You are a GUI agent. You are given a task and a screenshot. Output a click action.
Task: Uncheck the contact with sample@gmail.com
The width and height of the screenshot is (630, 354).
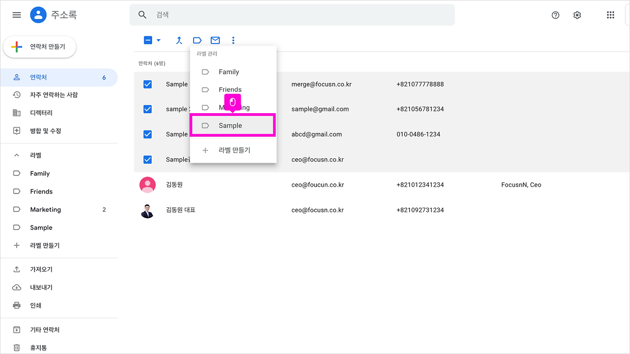tap(148, 109)
